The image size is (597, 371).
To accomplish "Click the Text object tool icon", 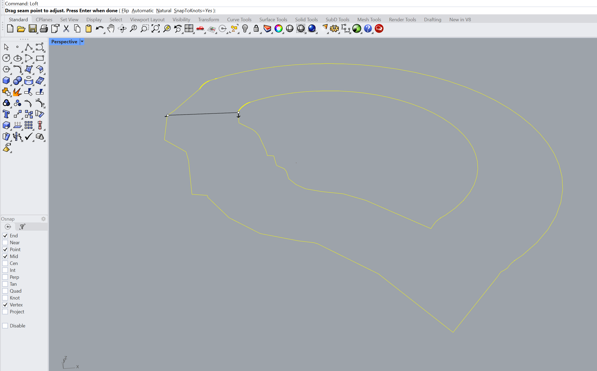I will click(6, 114).
